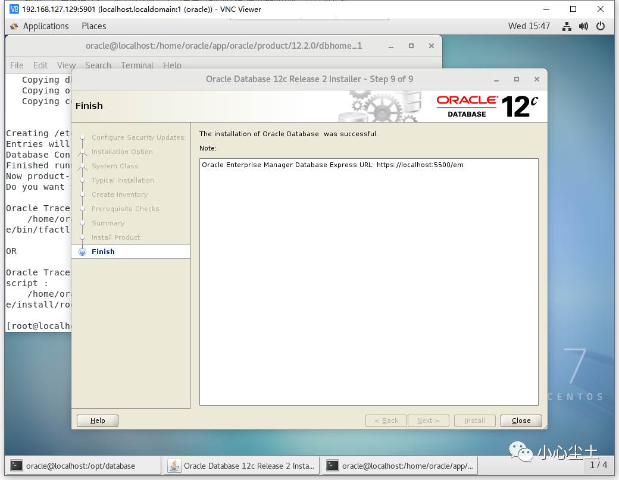This screenshot has width=619, height=480.
Task: Click terminal icon of /home/oracle/app taskbar item
Action: coord(332,466)
